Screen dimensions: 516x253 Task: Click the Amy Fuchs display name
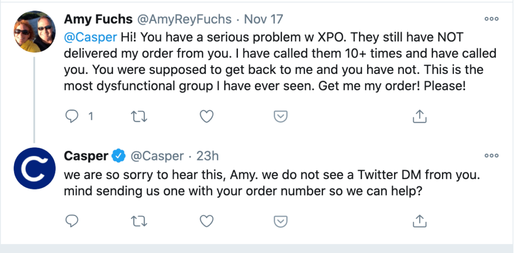[x=98, y=20]
